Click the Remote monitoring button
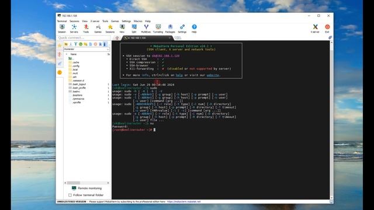 (87, 188)
